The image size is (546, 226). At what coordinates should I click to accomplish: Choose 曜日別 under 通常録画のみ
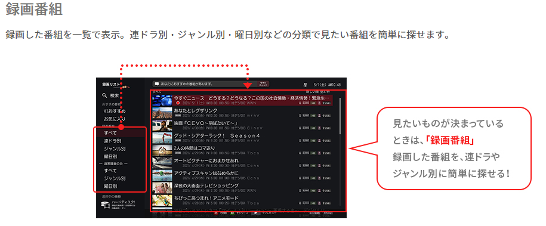[110, 187]
